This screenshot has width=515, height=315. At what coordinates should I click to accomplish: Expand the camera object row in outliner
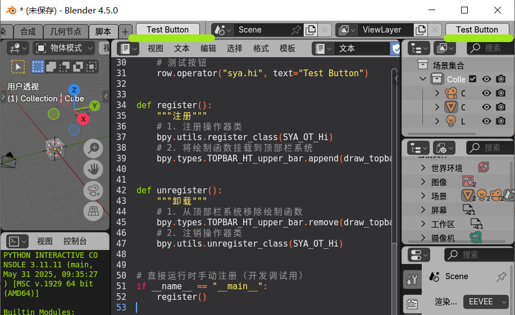coord(437,93)
